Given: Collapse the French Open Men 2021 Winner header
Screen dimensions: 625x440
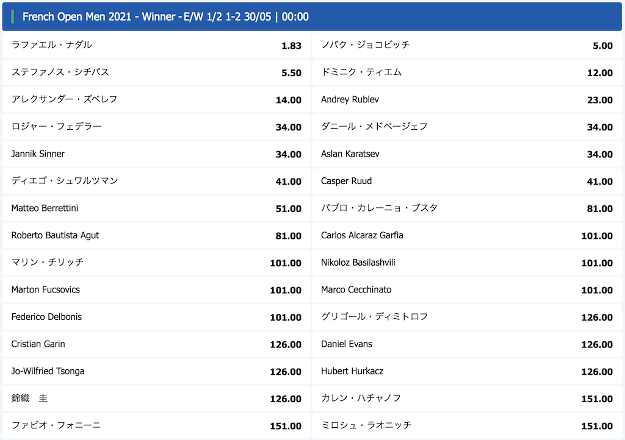Looking at the screenshot, I should 312,16.
